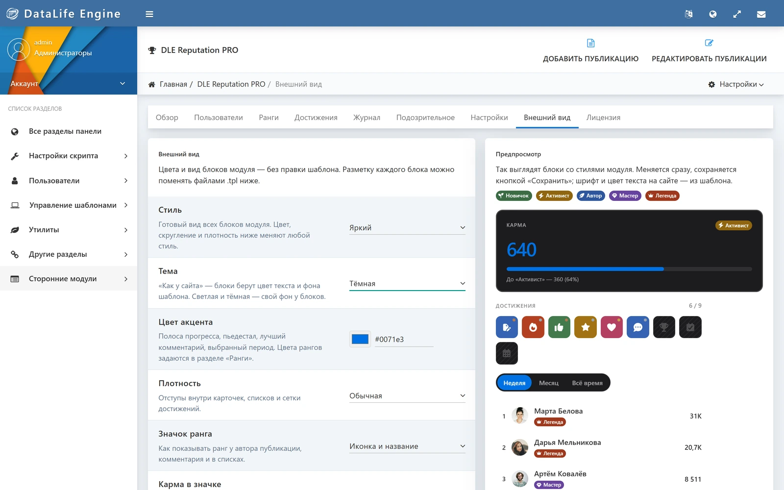Expand the Аккаунт section in sidebar

(x=69, y=84)
